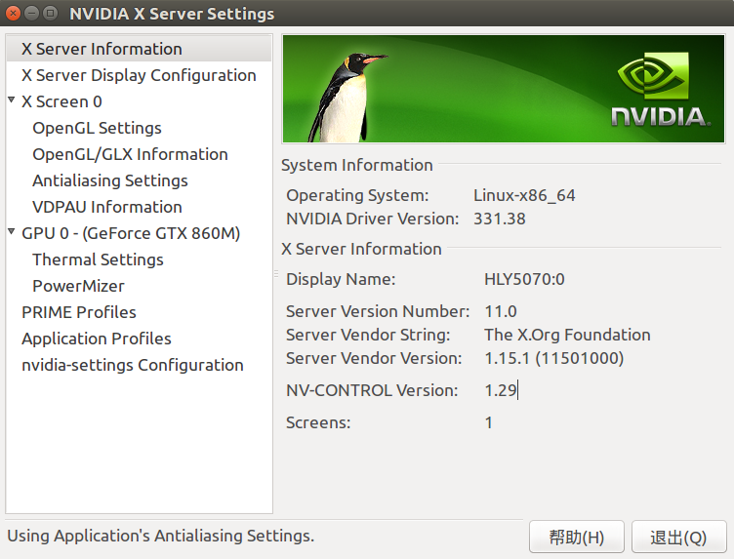Click the Screens: label

(318, 422)
